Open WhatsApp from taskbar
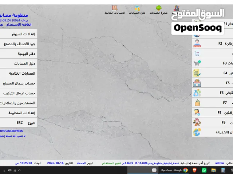This screenshot has width=233, height=174. pyautogui.click(x=204, y=170)
